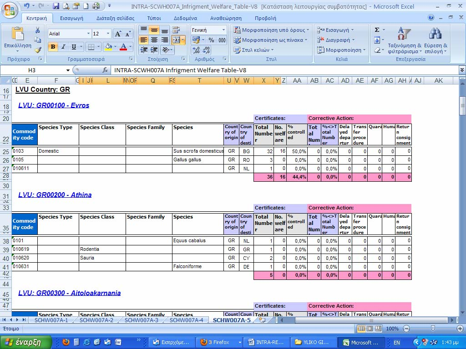Insert a new worksheet after SCHW007A-5
466x349 pixels.
click(262, 320)
